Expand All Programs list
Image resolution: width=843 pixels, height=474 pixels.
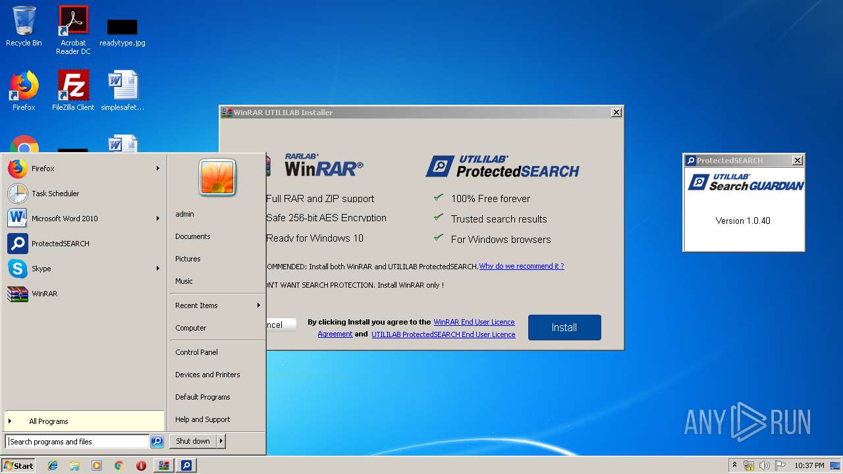(84, 421)
